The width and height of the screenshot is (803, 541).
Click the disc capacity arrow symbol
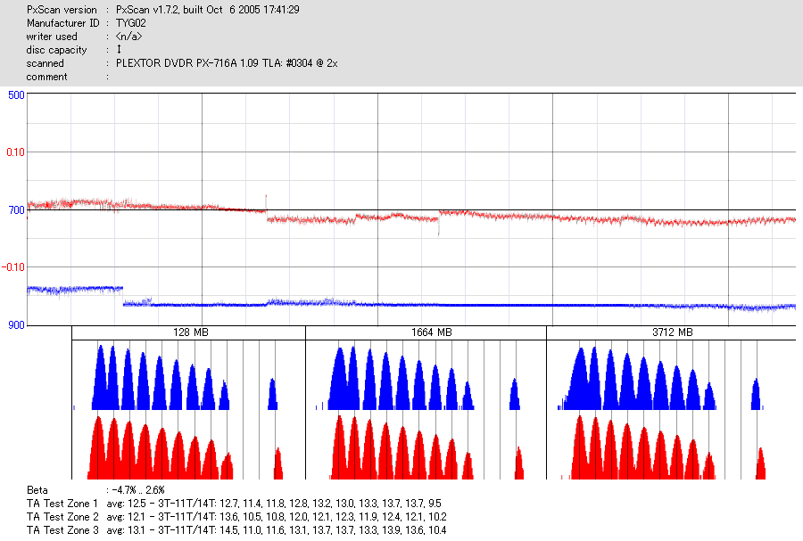tap(119, 50)
